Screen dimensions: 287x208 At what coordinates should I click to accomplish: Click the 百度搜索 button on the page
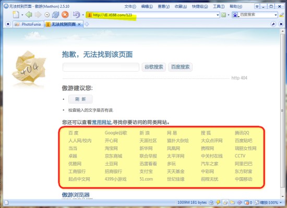pos(181,67)
